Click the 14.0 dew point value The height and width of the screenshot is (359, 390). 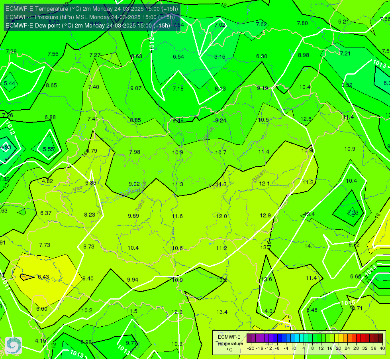pos(267,311)
